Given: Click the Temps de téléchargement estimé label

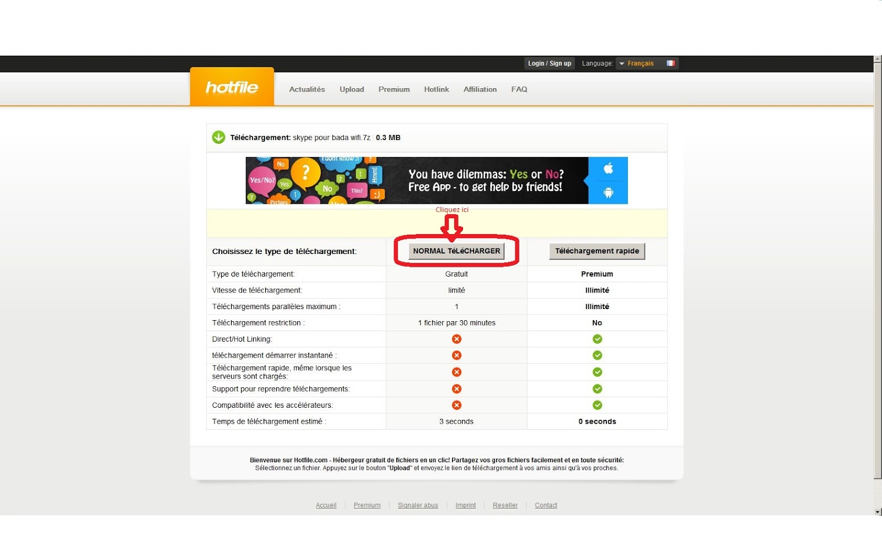Looking at the screenshot, I should (x=269, y=422).
